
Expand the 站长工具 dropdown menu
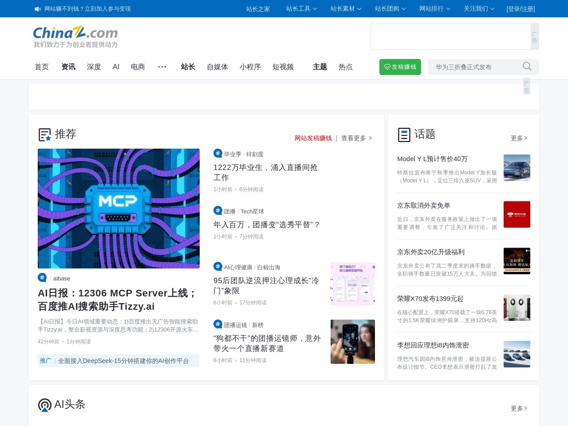[301, 9]
